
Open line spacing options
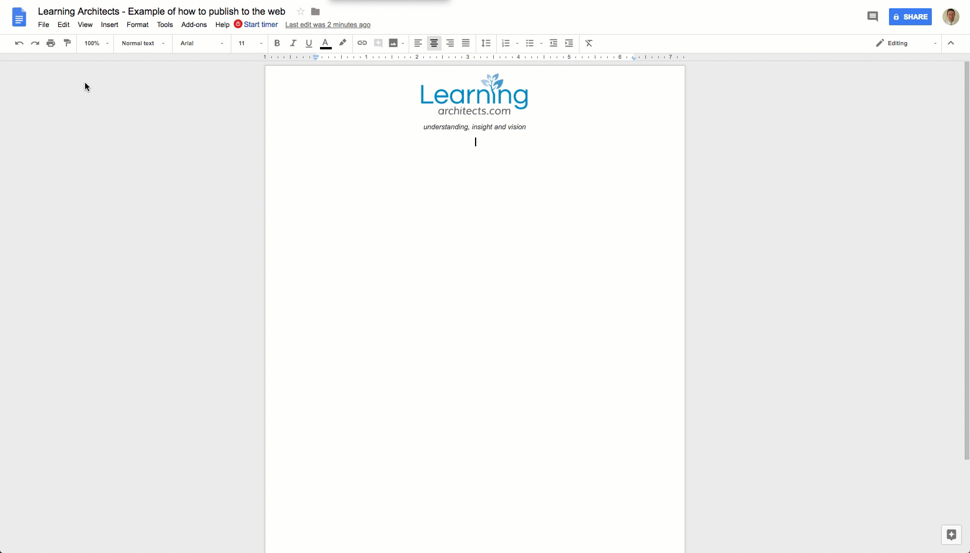coord(486,43)
